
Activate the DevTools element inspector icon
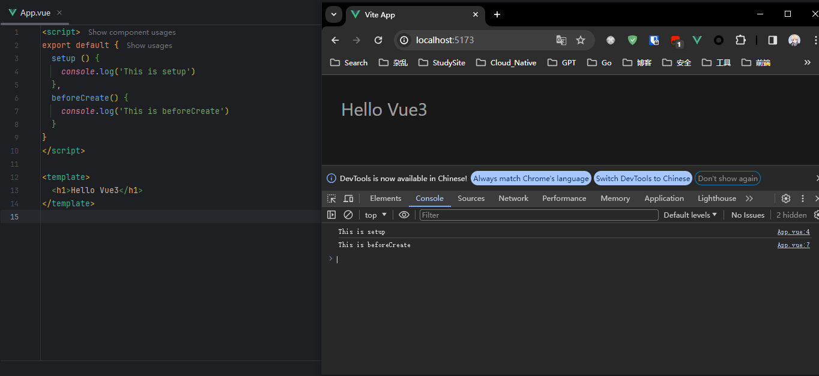tap(331, 198)
